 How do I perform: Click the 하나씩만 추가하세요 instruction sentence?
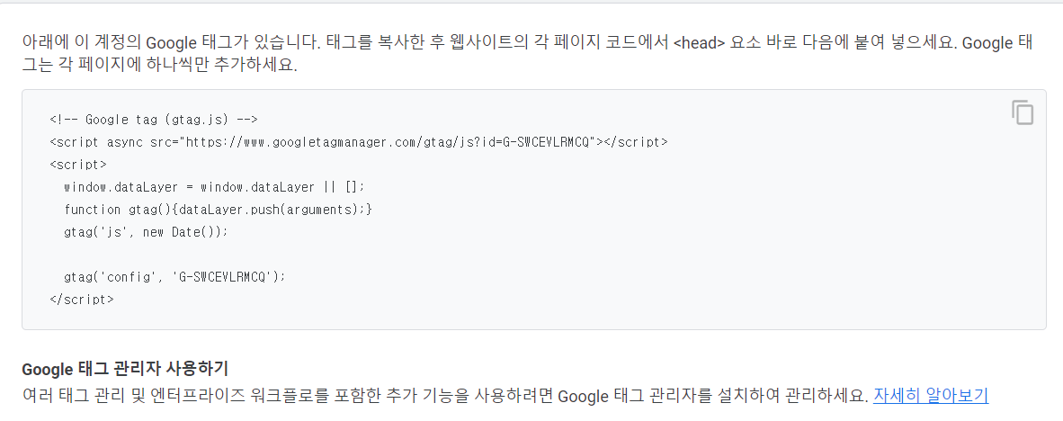(159, 68)
